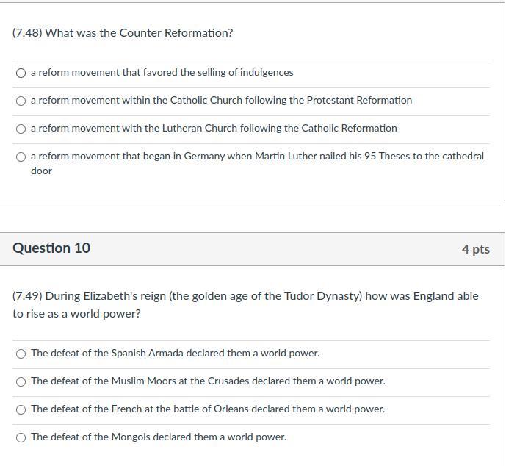Select the Lutheran Church reform movement radio

click(21, 129)
